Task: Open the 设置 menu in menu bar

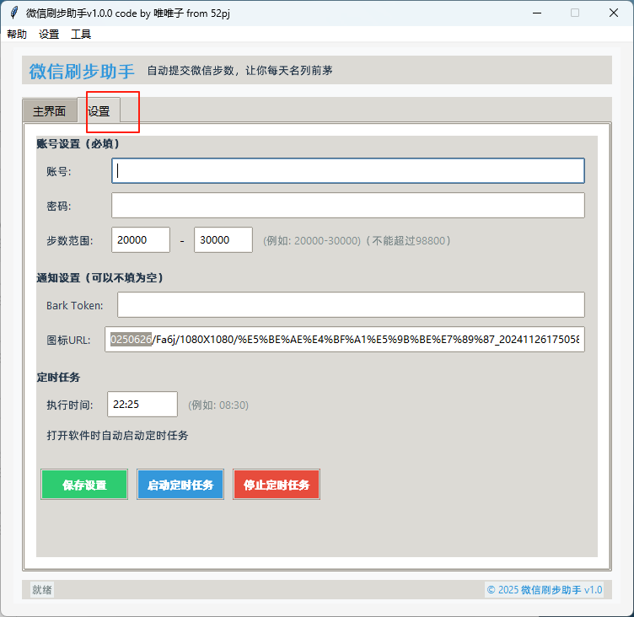Action: pos(49,34)
